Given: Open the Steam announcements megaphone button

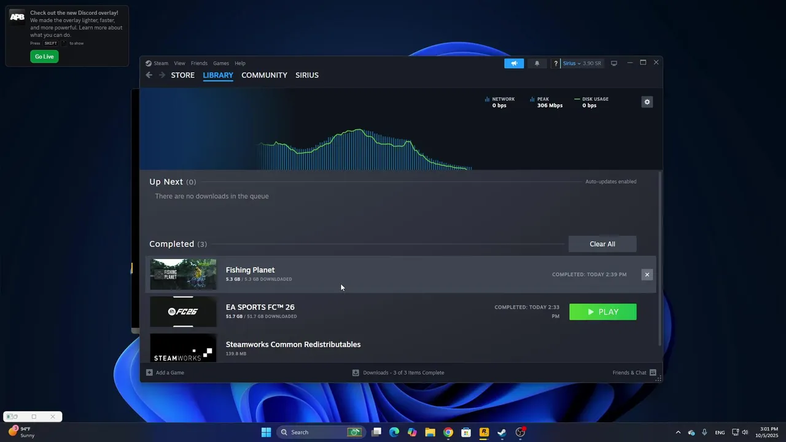Looking at the screenshot, I should 514,63.
